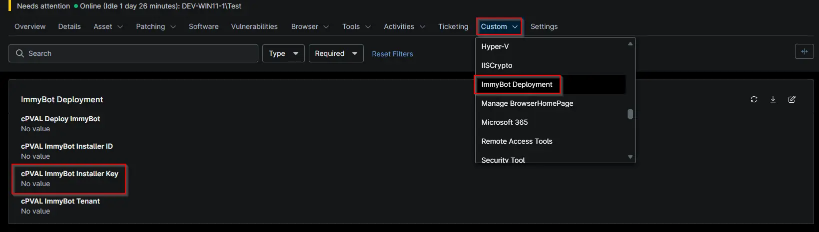
Task: Expand the Activities tab dropdown
Action: tap(404, 26)
